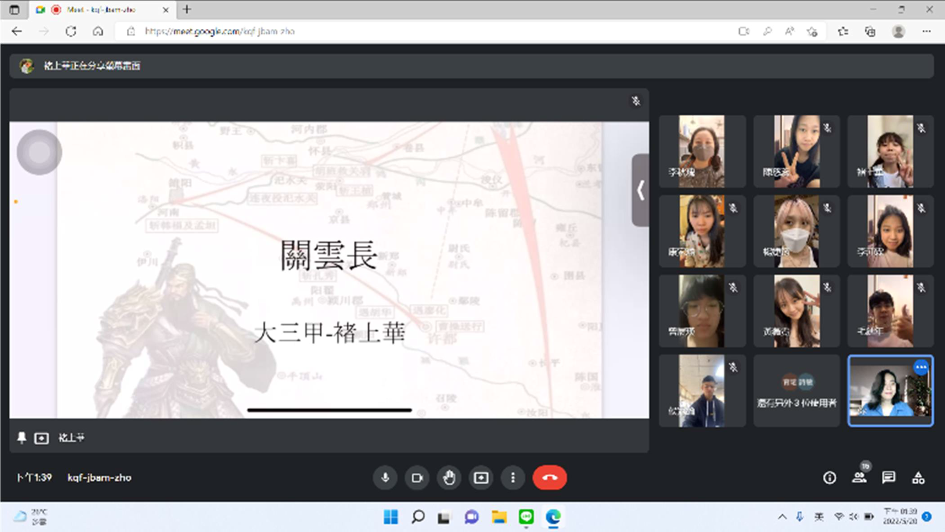Open the favorites list icon
This screenshot has height=532, width=945.
pos(843,31)
